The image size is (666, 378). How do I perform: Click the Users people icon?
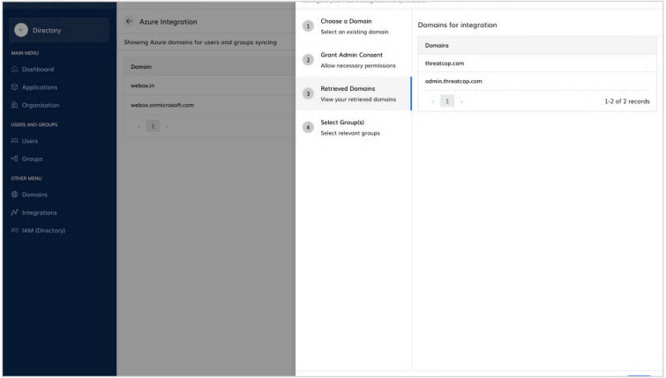point(13,141)
